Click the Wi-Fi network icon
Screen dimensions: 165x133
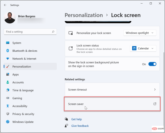click(8, 59)
